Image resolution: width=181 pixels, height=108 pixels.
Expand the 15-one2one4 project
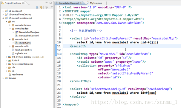(3, 11)
